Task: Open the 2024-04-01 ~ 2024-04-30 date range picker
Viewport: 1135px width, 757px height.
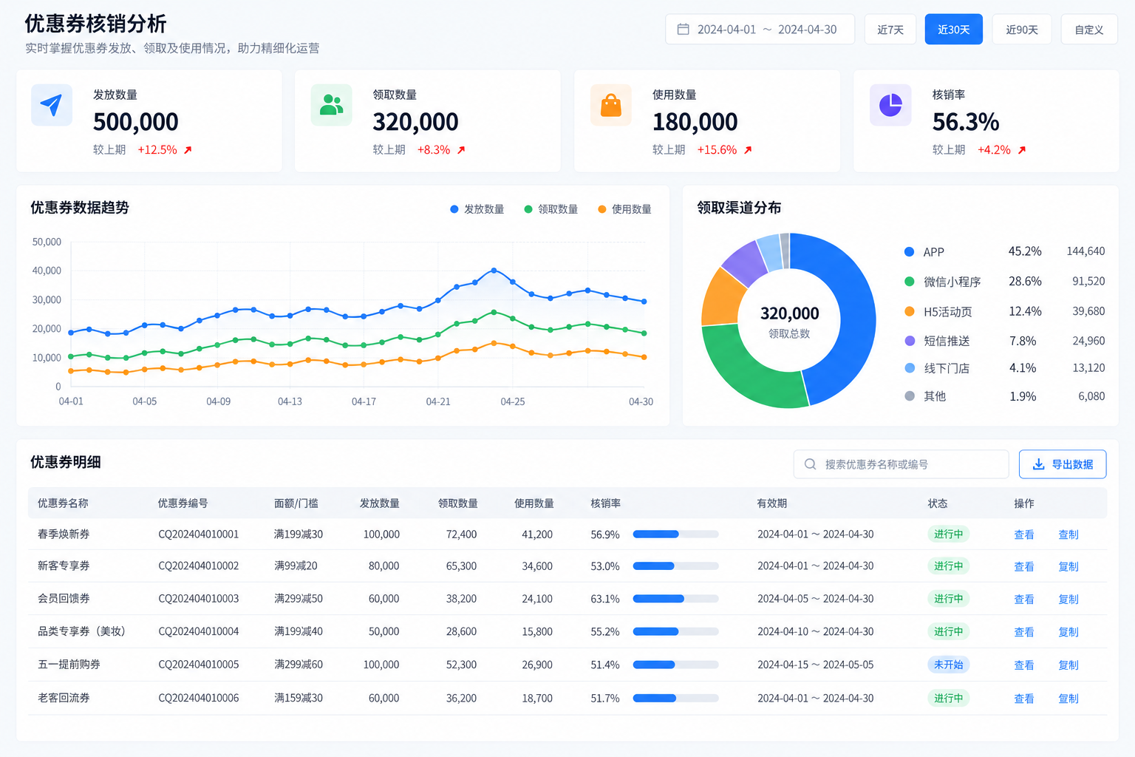Action: [760, 30]
